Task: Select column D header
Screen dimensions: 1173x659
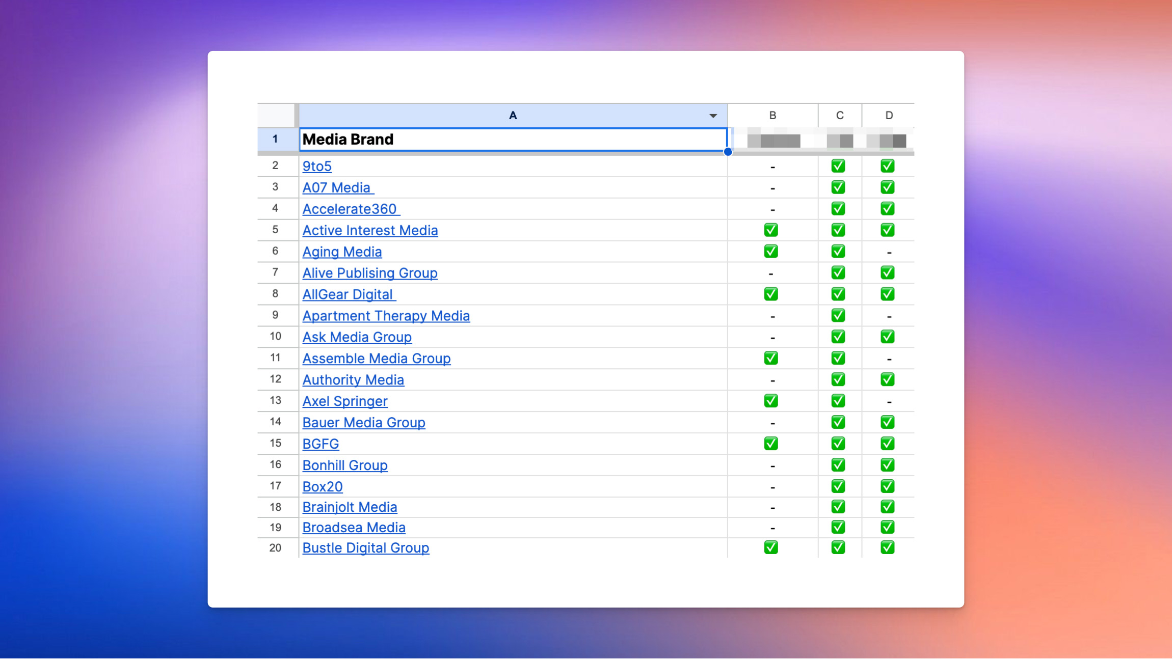Action: (888, 116)
